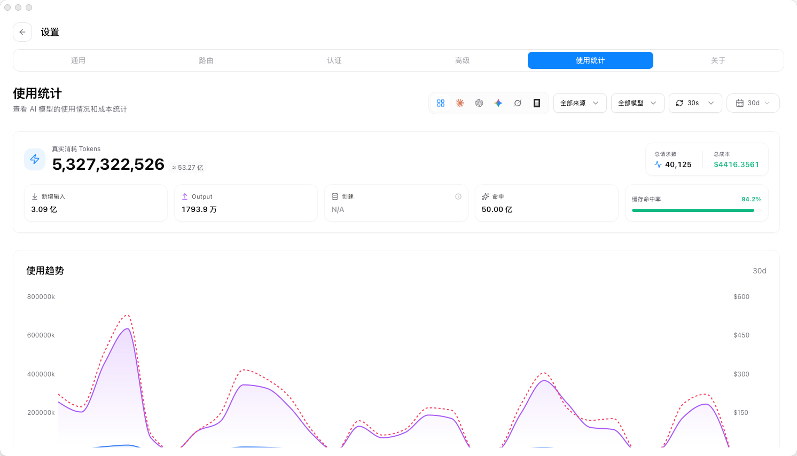Image resolution: width=797 pixels, height=456 pixels.
Task: Click the 400000k axis label
Action: [x=41, y=374]
